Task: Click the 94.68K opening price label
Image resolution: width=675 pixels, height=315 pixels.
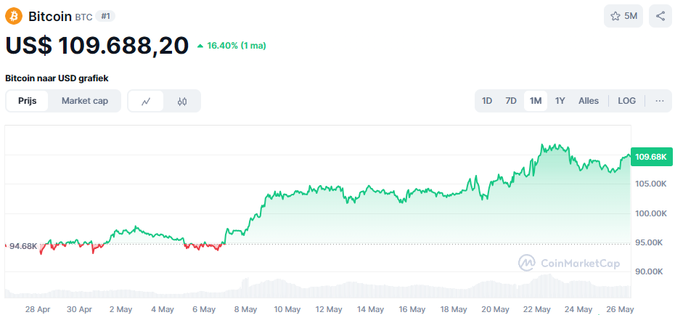Action: click(22, 246)
